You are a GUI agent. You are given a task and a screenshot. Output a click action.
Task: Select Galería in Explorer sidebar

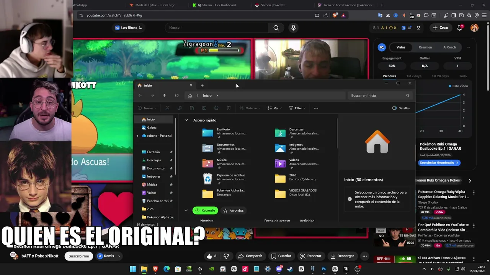(152, 128)
